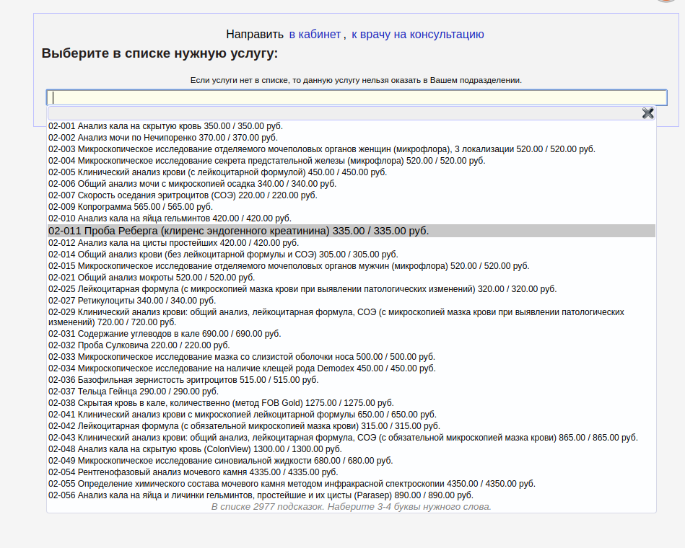Select 02-049 исследование синовиальной жидкости

221,461
